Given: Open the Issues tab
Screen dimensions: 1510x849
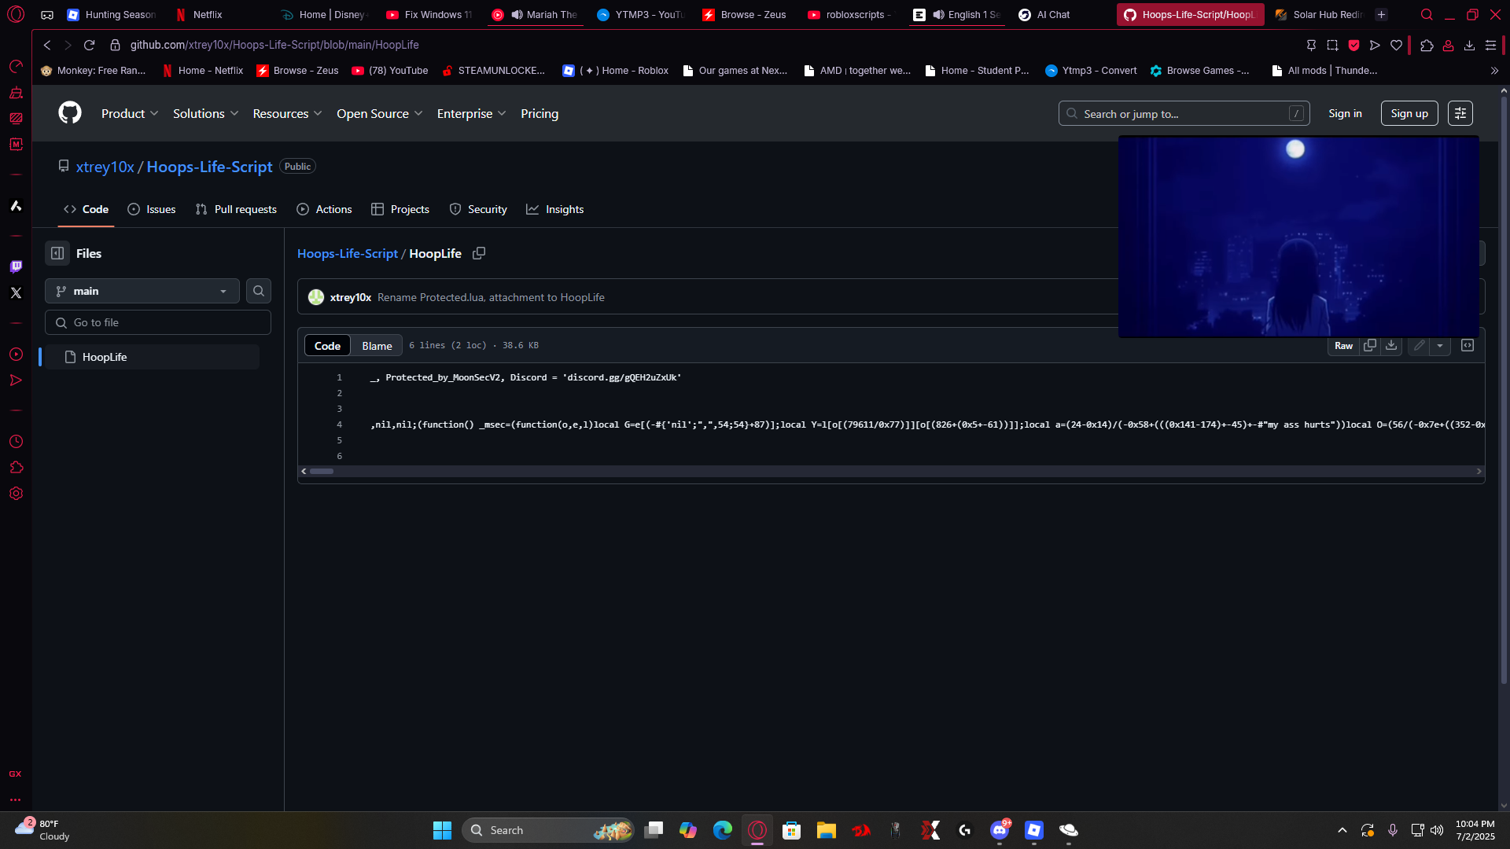Looking at the screenshot, I should coord(152,209).
